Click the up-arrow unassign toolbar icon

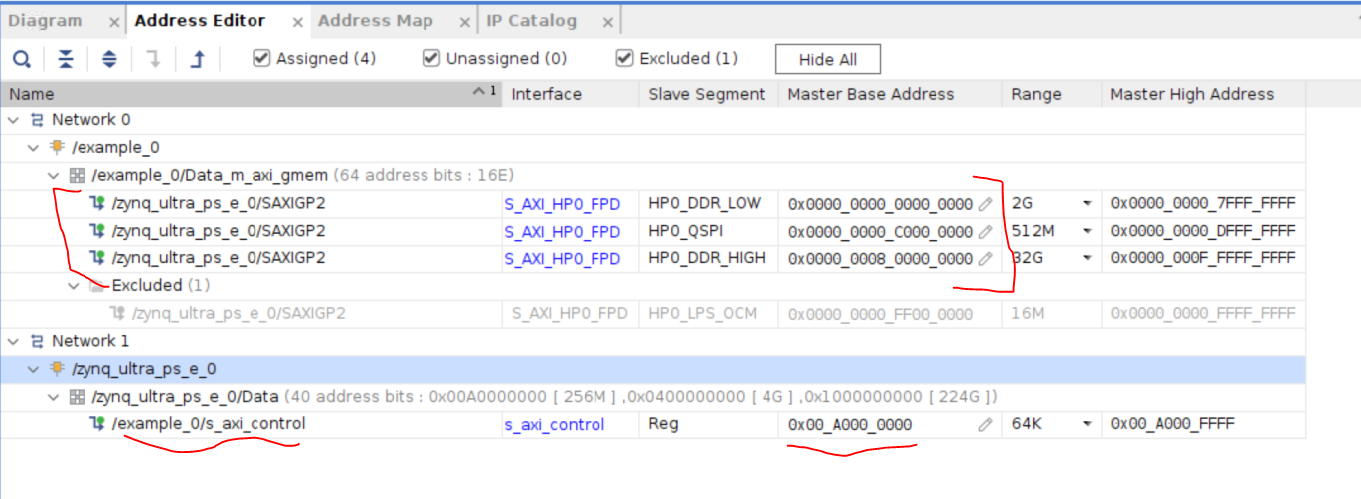coord(197,59)
